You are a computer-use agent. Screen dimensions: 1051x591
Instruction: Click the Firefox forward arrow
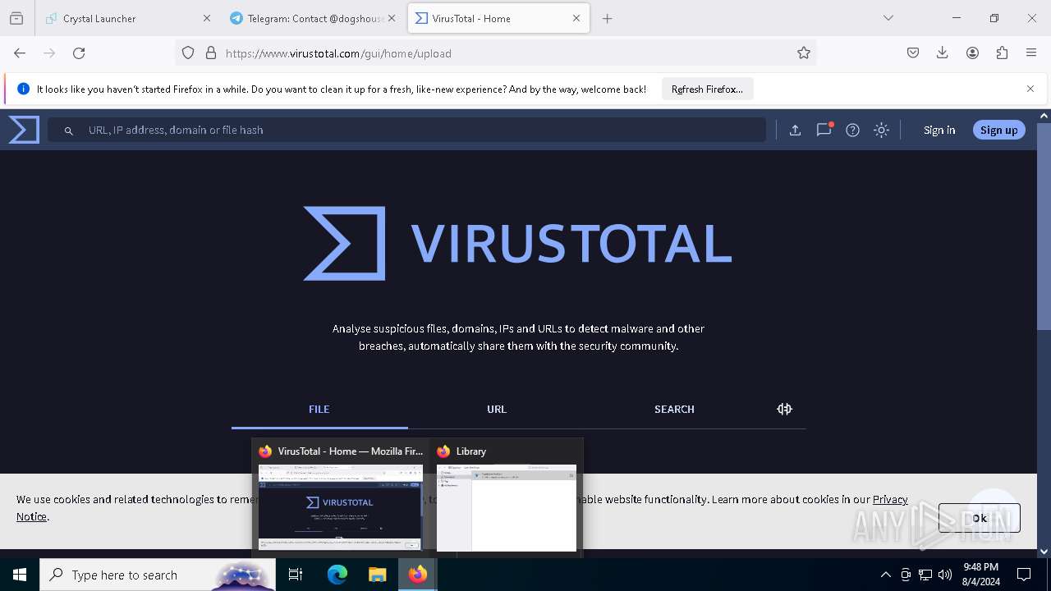click(x=49, y=53)
